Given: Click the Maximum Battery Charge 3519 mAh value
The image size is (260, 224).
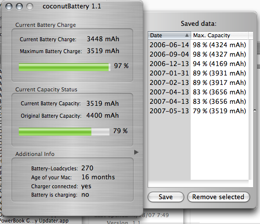Looking at the screenshot, I should 103,51.
